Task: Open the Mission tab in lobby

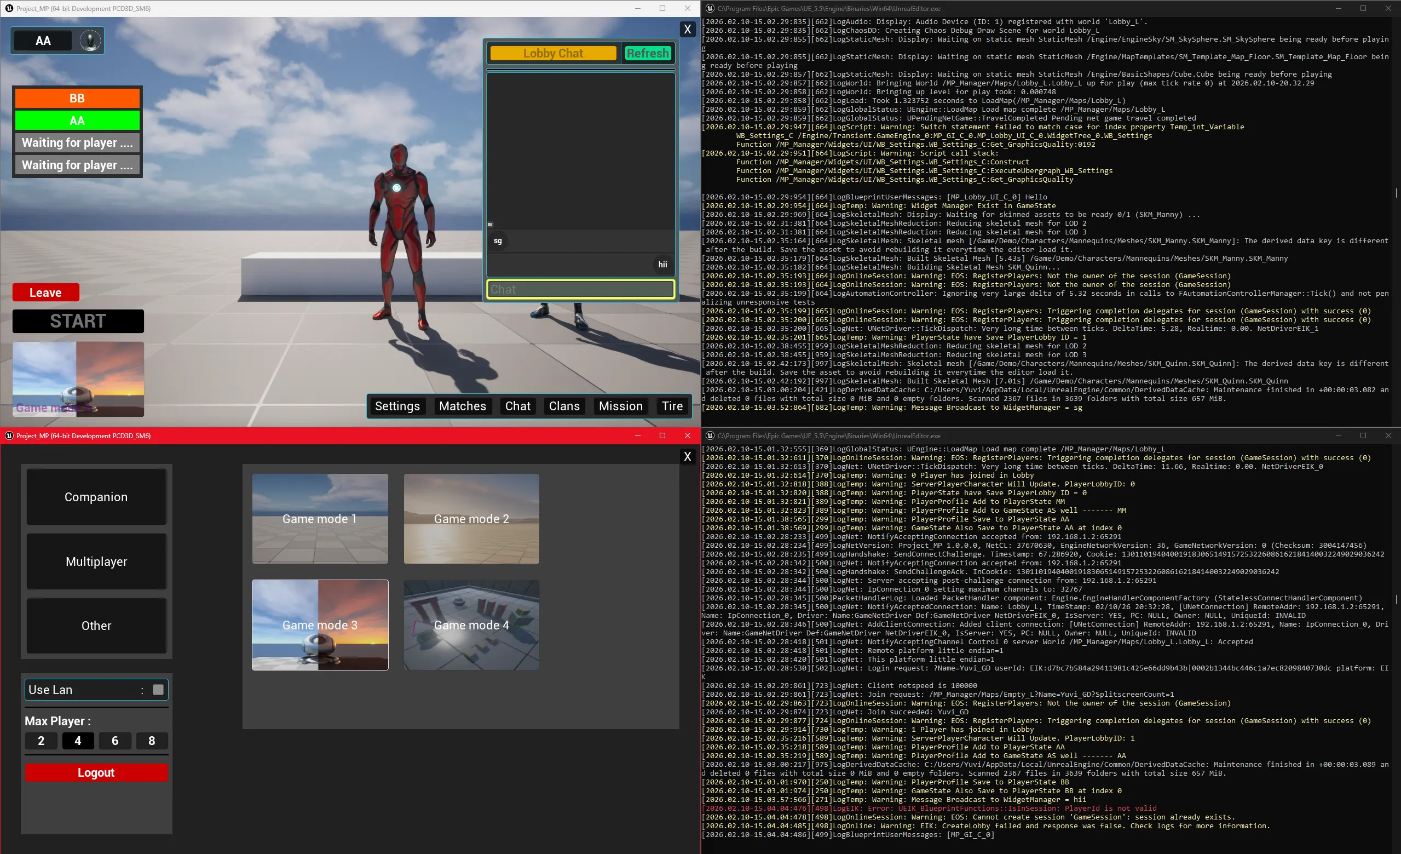Action: coord(621,406)
